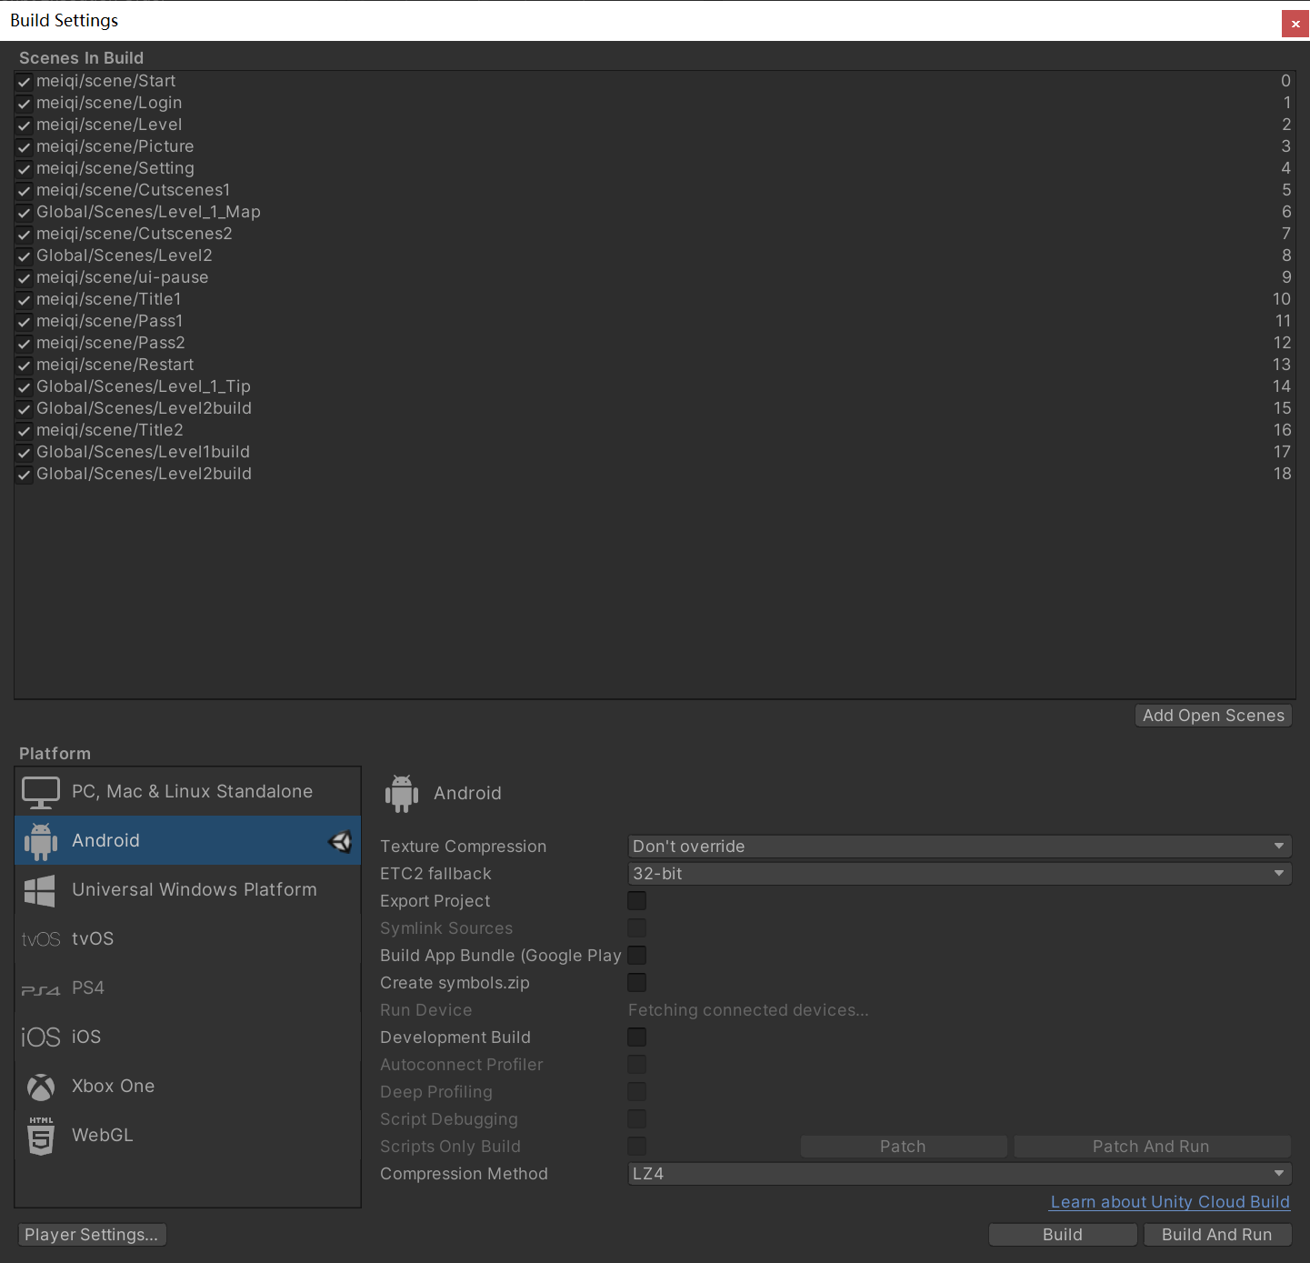Tick the Export Project checkbox
This screenshot has height=1263, width=1310.
[x=637, y=901]
